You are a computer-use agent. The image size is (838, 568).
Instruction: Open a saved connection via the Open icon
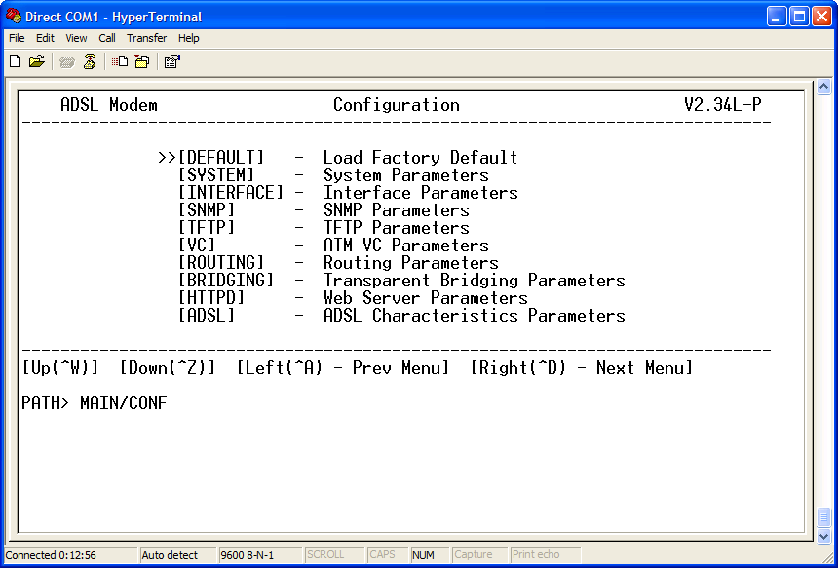36,60
